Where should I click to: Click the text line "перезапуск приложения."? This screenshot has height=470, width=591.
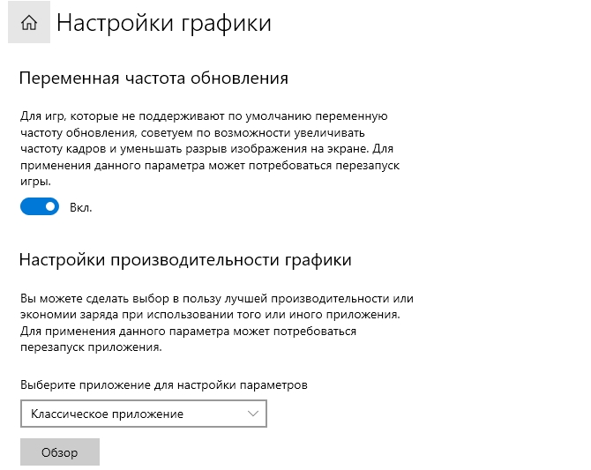tap(91, 347)
